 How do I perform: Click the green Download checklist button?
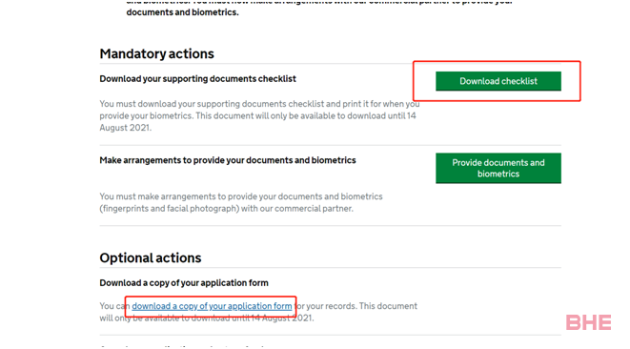click(x=498, y=81)
